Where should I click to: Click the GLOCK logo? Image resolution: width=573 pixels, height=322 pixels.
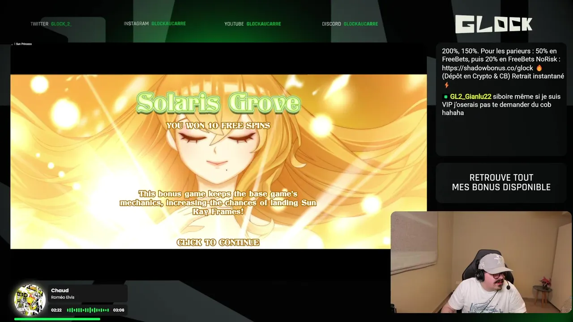(x=494, y=24)
